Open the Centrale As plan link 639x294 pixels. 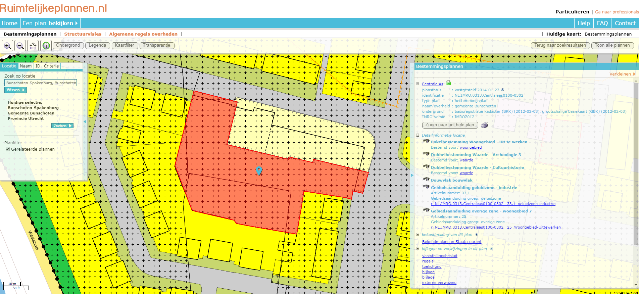click(432, 84)
